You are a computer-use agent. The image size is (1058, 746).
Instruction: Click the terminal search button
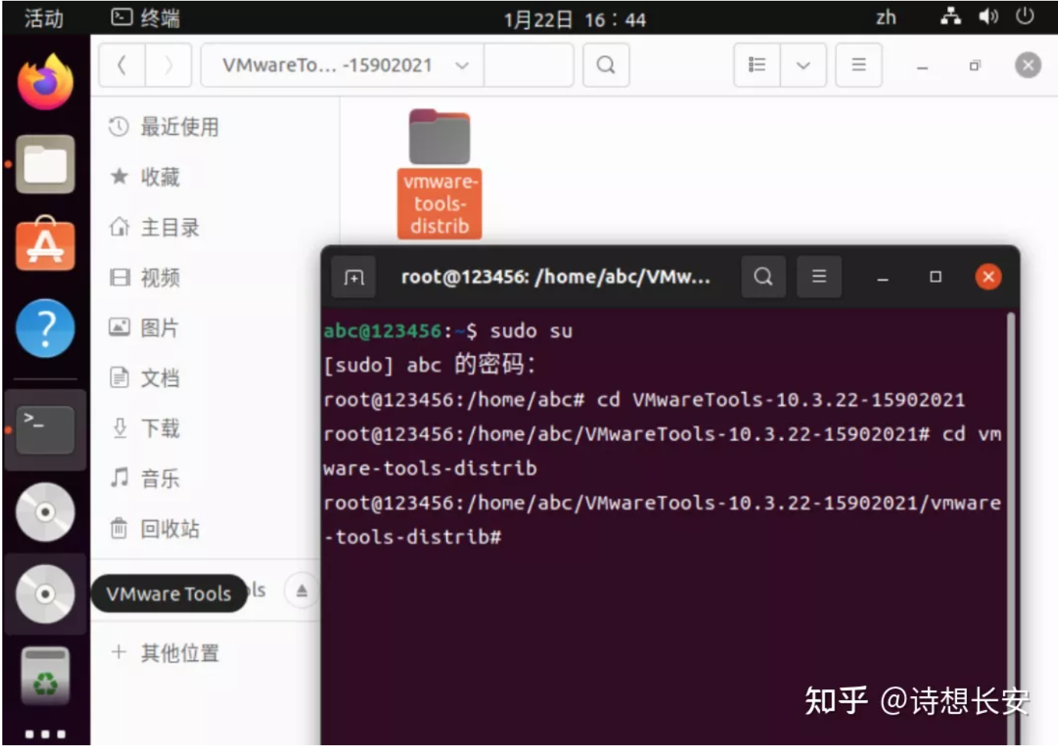[x=763, y=276]
